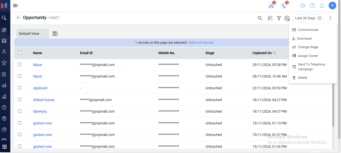Check the box for Srikant Kumar row

click(x=20, y=100)
